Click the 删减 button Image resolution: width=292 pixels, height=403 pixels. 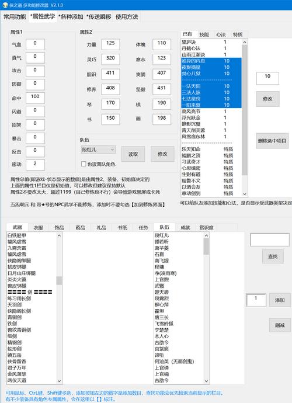280,325
